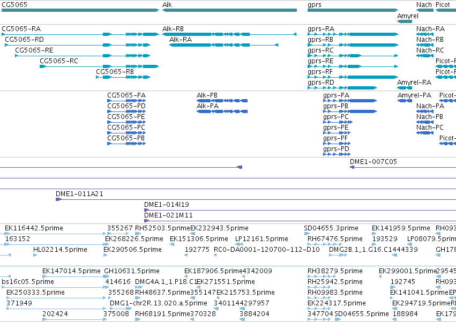Image resolution: width=456 pixels, height=322 pixels.
Task: Click EST bs16c05.5prime
Action: click(28, 282)
